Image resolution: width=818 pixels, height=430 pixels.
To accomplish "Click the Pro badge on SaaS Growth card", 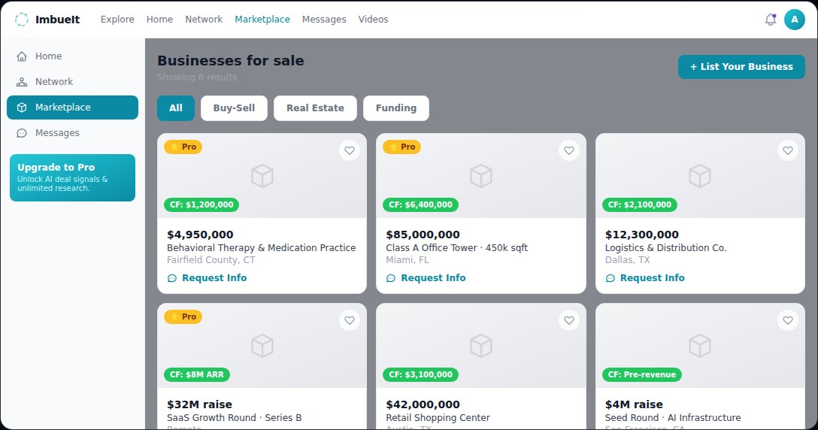I will pyautogui.click(x=183, y=316).
